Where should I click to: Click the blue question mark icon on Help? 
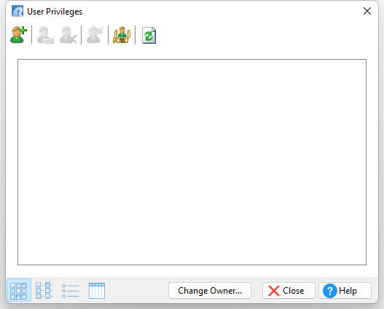click(329, 291)
